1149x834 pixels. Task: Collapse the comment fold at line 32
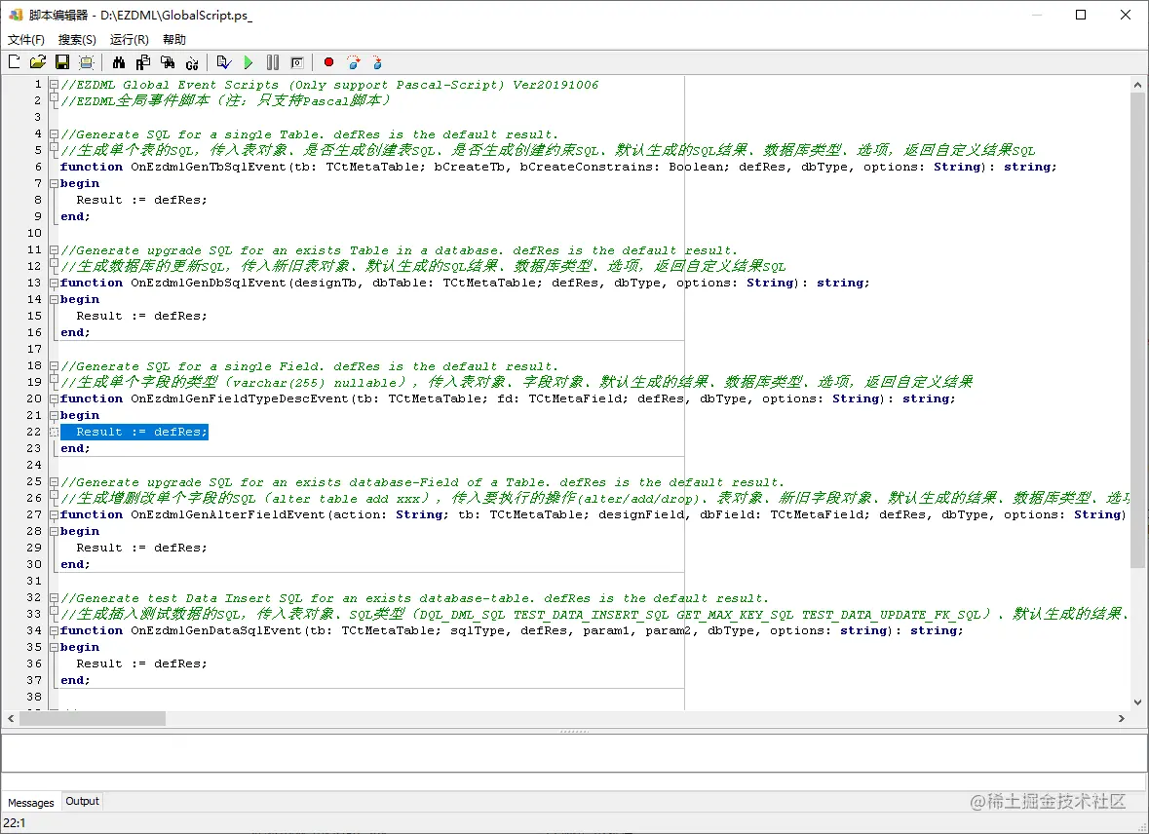click(54, 598)
